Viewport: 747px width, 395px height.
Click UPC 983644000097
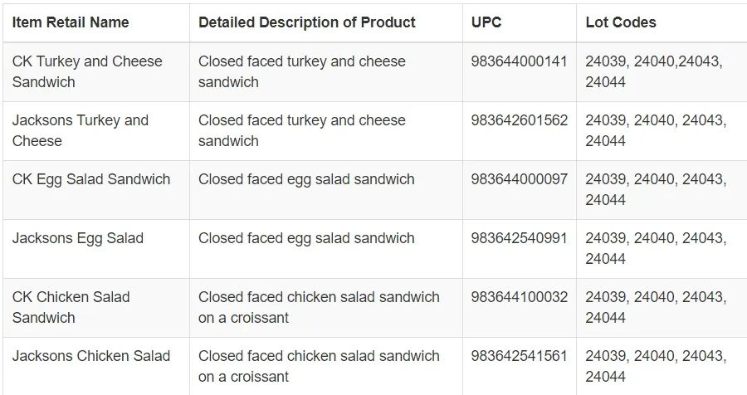click(x=520, y=179)
